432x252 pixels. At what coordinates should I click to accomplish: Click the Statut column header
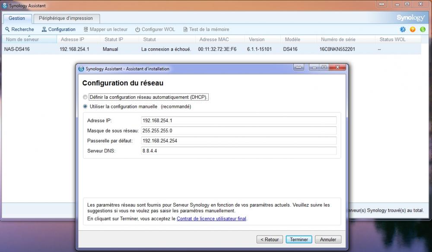click(x=168, y=39)
